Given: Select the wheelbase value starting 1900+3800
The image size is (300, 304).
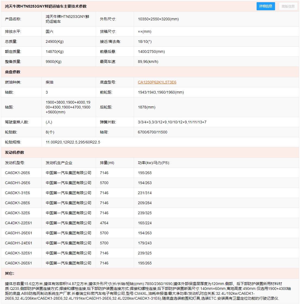Looking at the screenshot, I should 68,107.
